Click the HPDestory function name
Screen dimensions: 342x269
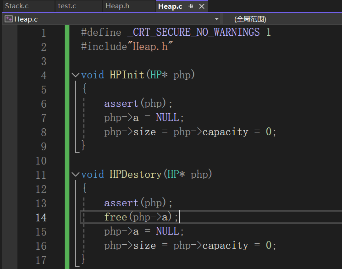pyautogui.click(x=136, y=174)
